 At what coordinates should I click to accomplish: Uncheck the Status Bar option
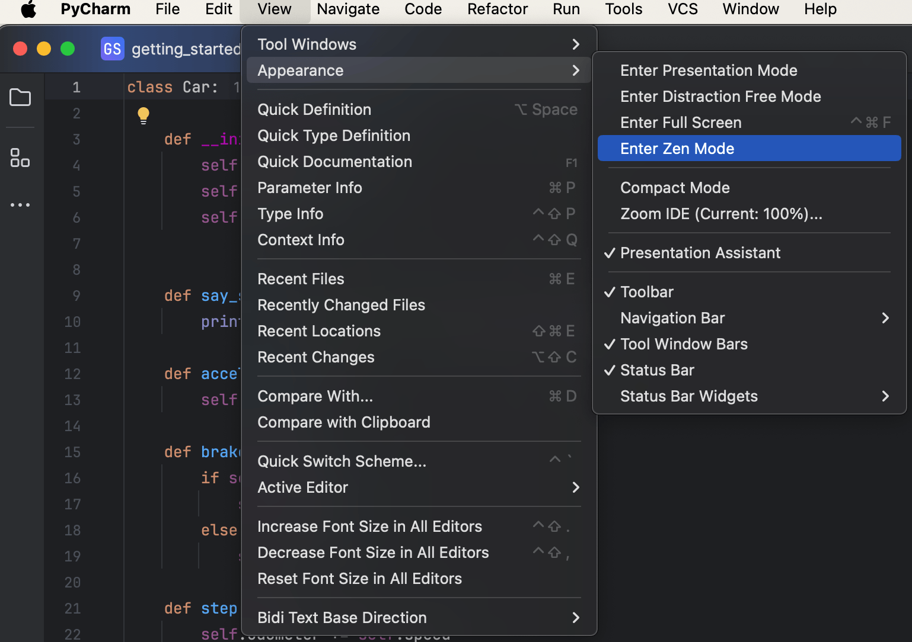pos(656,370)
